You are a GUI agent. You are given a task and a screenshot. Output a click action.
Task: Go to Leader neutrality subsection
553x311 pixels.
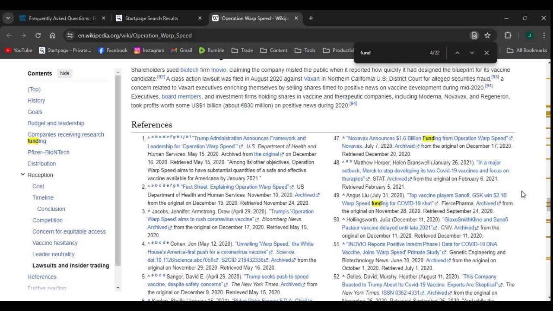(53, 254)
